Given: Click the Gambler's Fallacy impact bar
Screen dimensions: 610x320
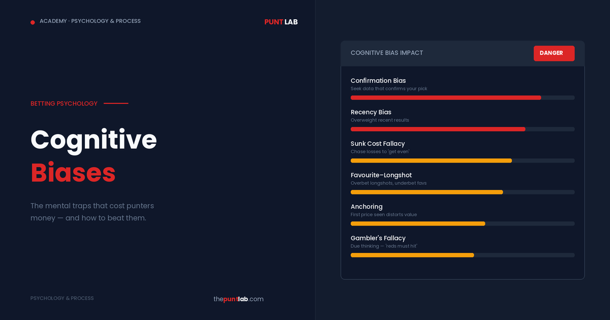Looking at the screenshot, I should [x=462, y=255].
